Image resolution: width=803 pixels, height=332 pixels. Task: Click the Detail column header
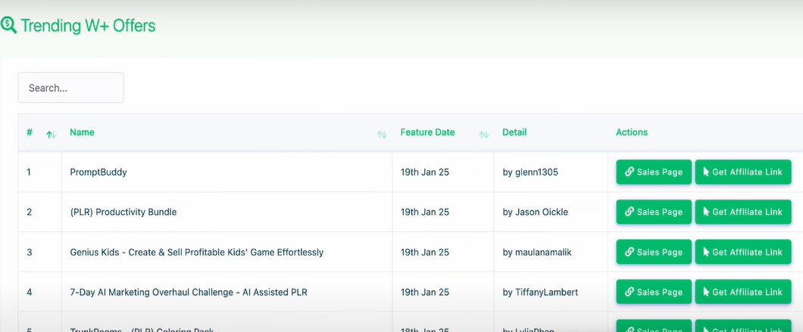[514, 132]
